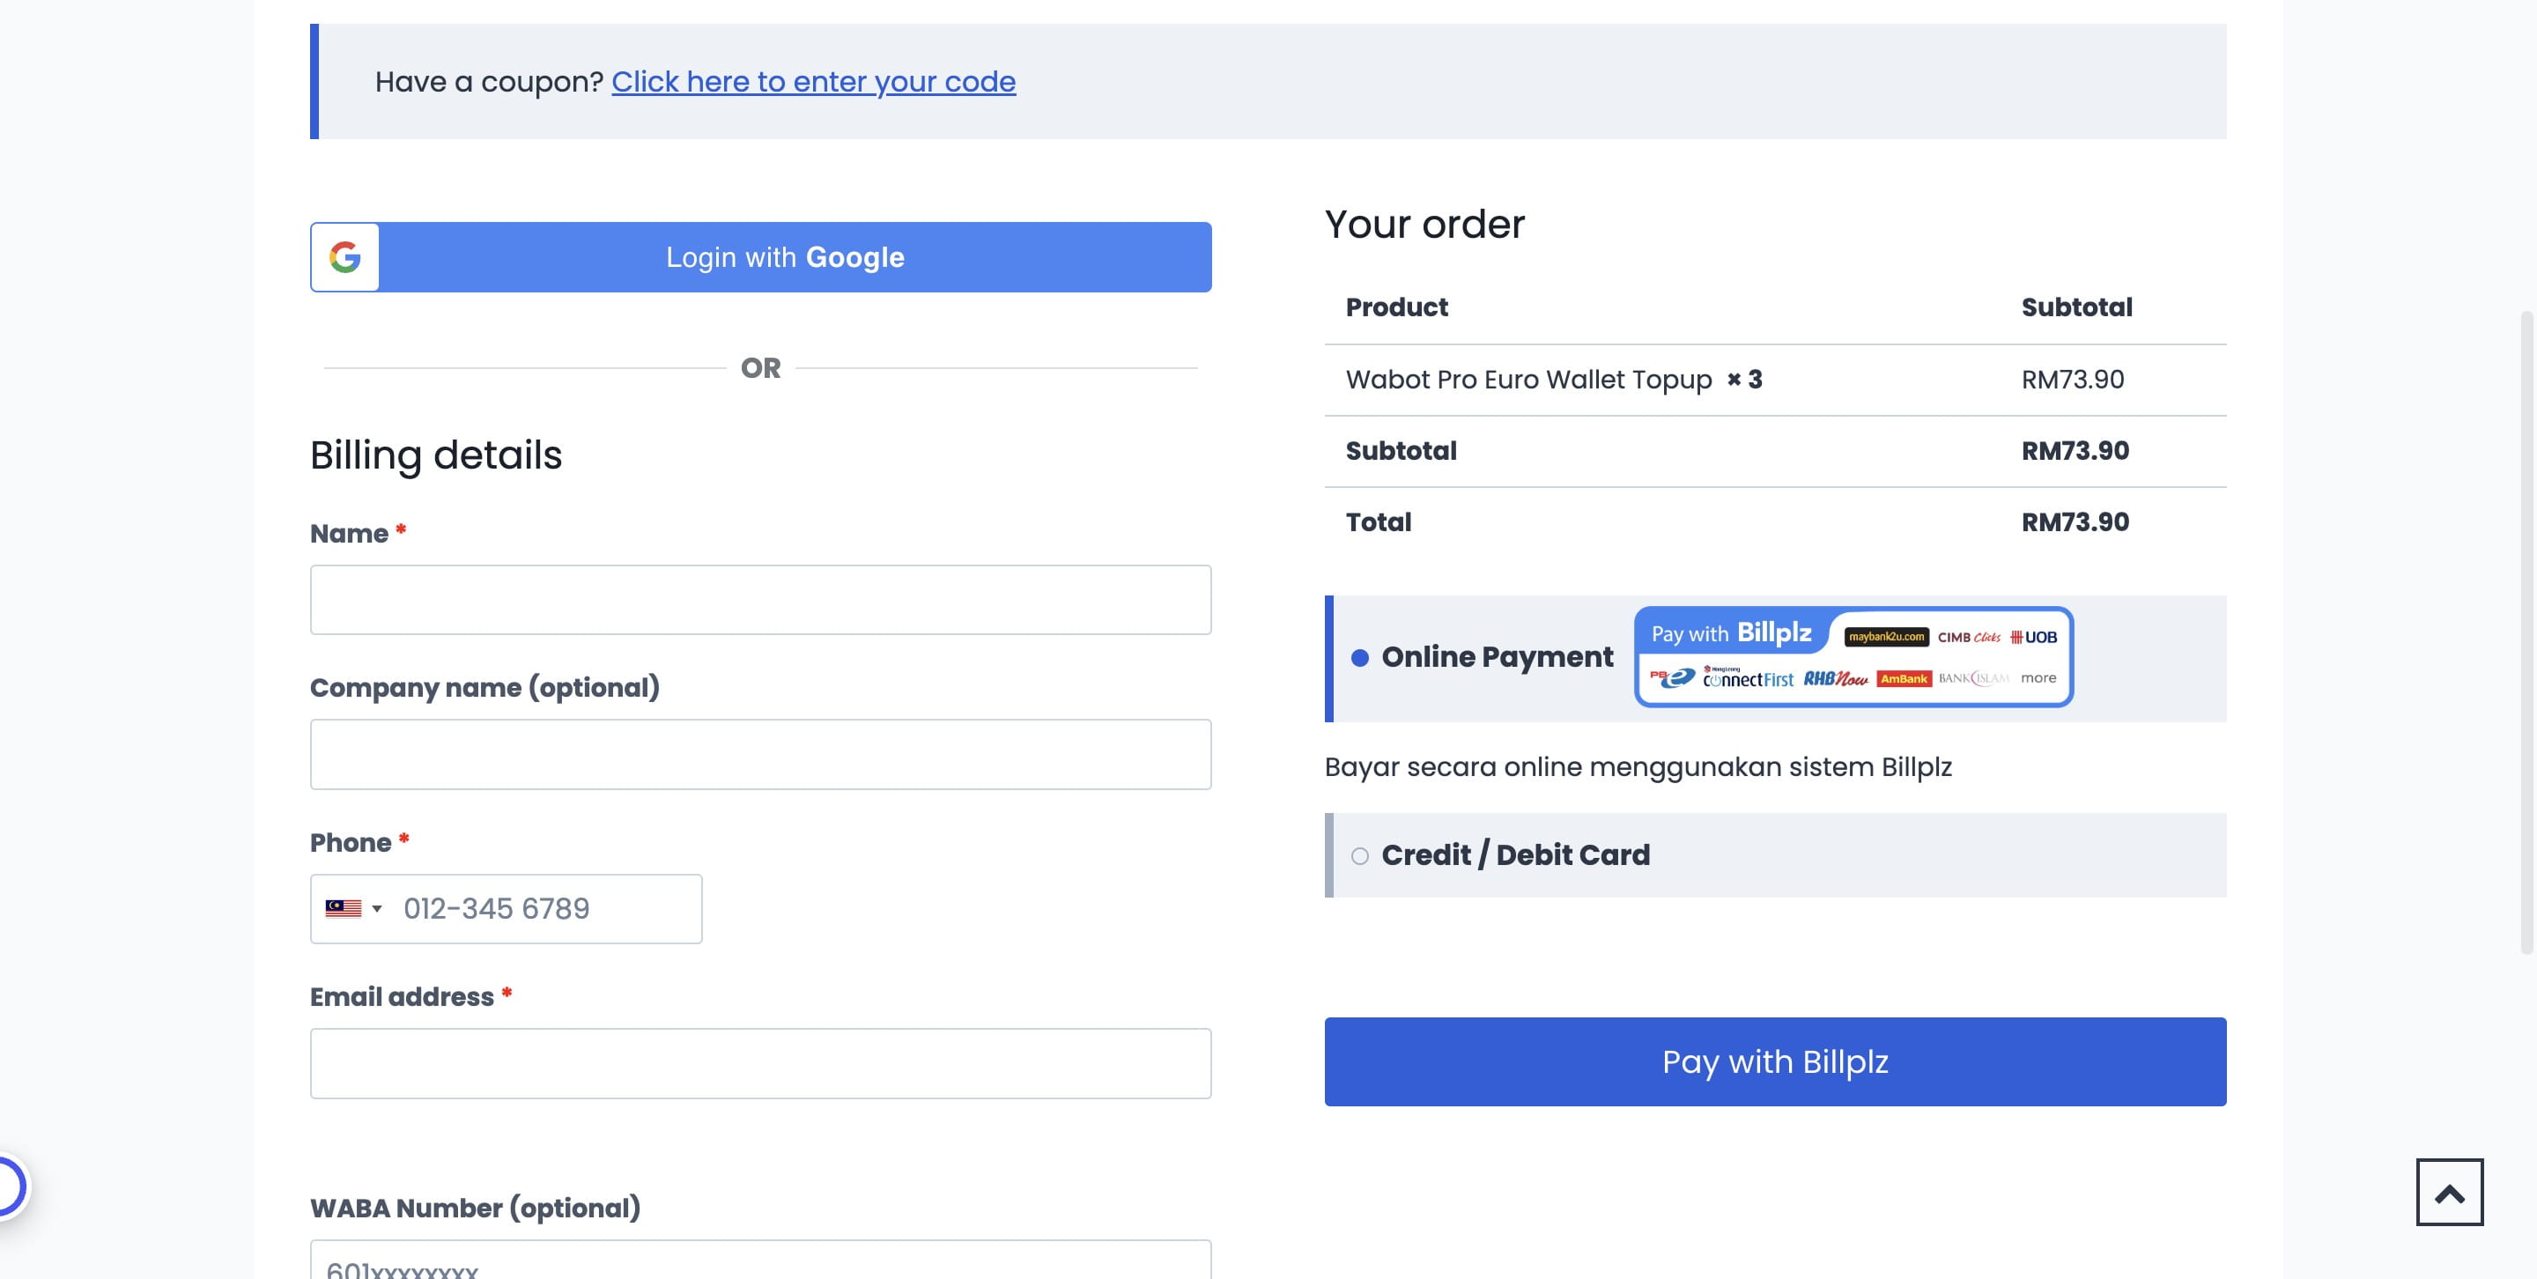Open the coupon code entry link
Viewport: 2537px width, 1279px height.
(815, 82)
